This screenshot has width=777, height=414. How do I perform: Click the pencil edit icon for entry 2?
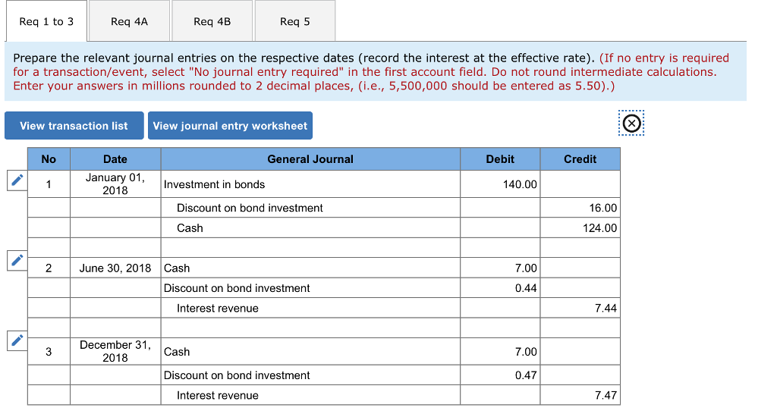coord(17,260)
